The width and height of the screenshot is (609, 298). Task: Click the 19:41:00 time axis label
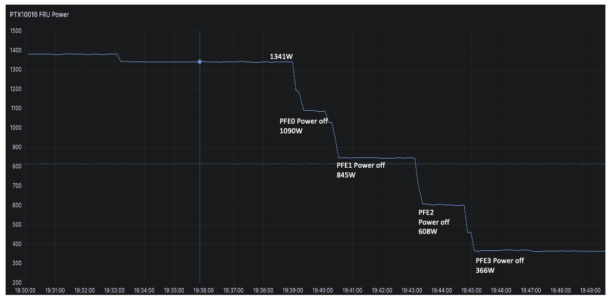point(352,290)
